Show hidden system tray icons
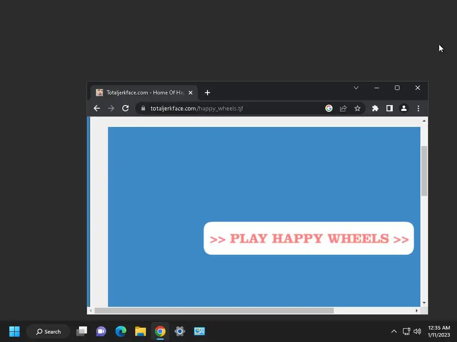The image size is (457, 342). pyautogui.click(x=394, y=331)
